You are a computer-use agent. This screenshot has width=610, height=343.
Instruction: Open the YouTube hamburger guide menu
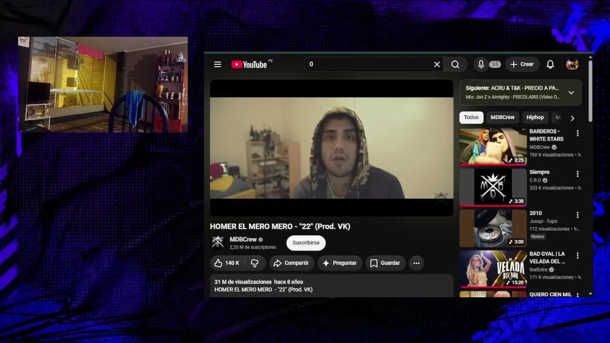(x=217, y=64)
